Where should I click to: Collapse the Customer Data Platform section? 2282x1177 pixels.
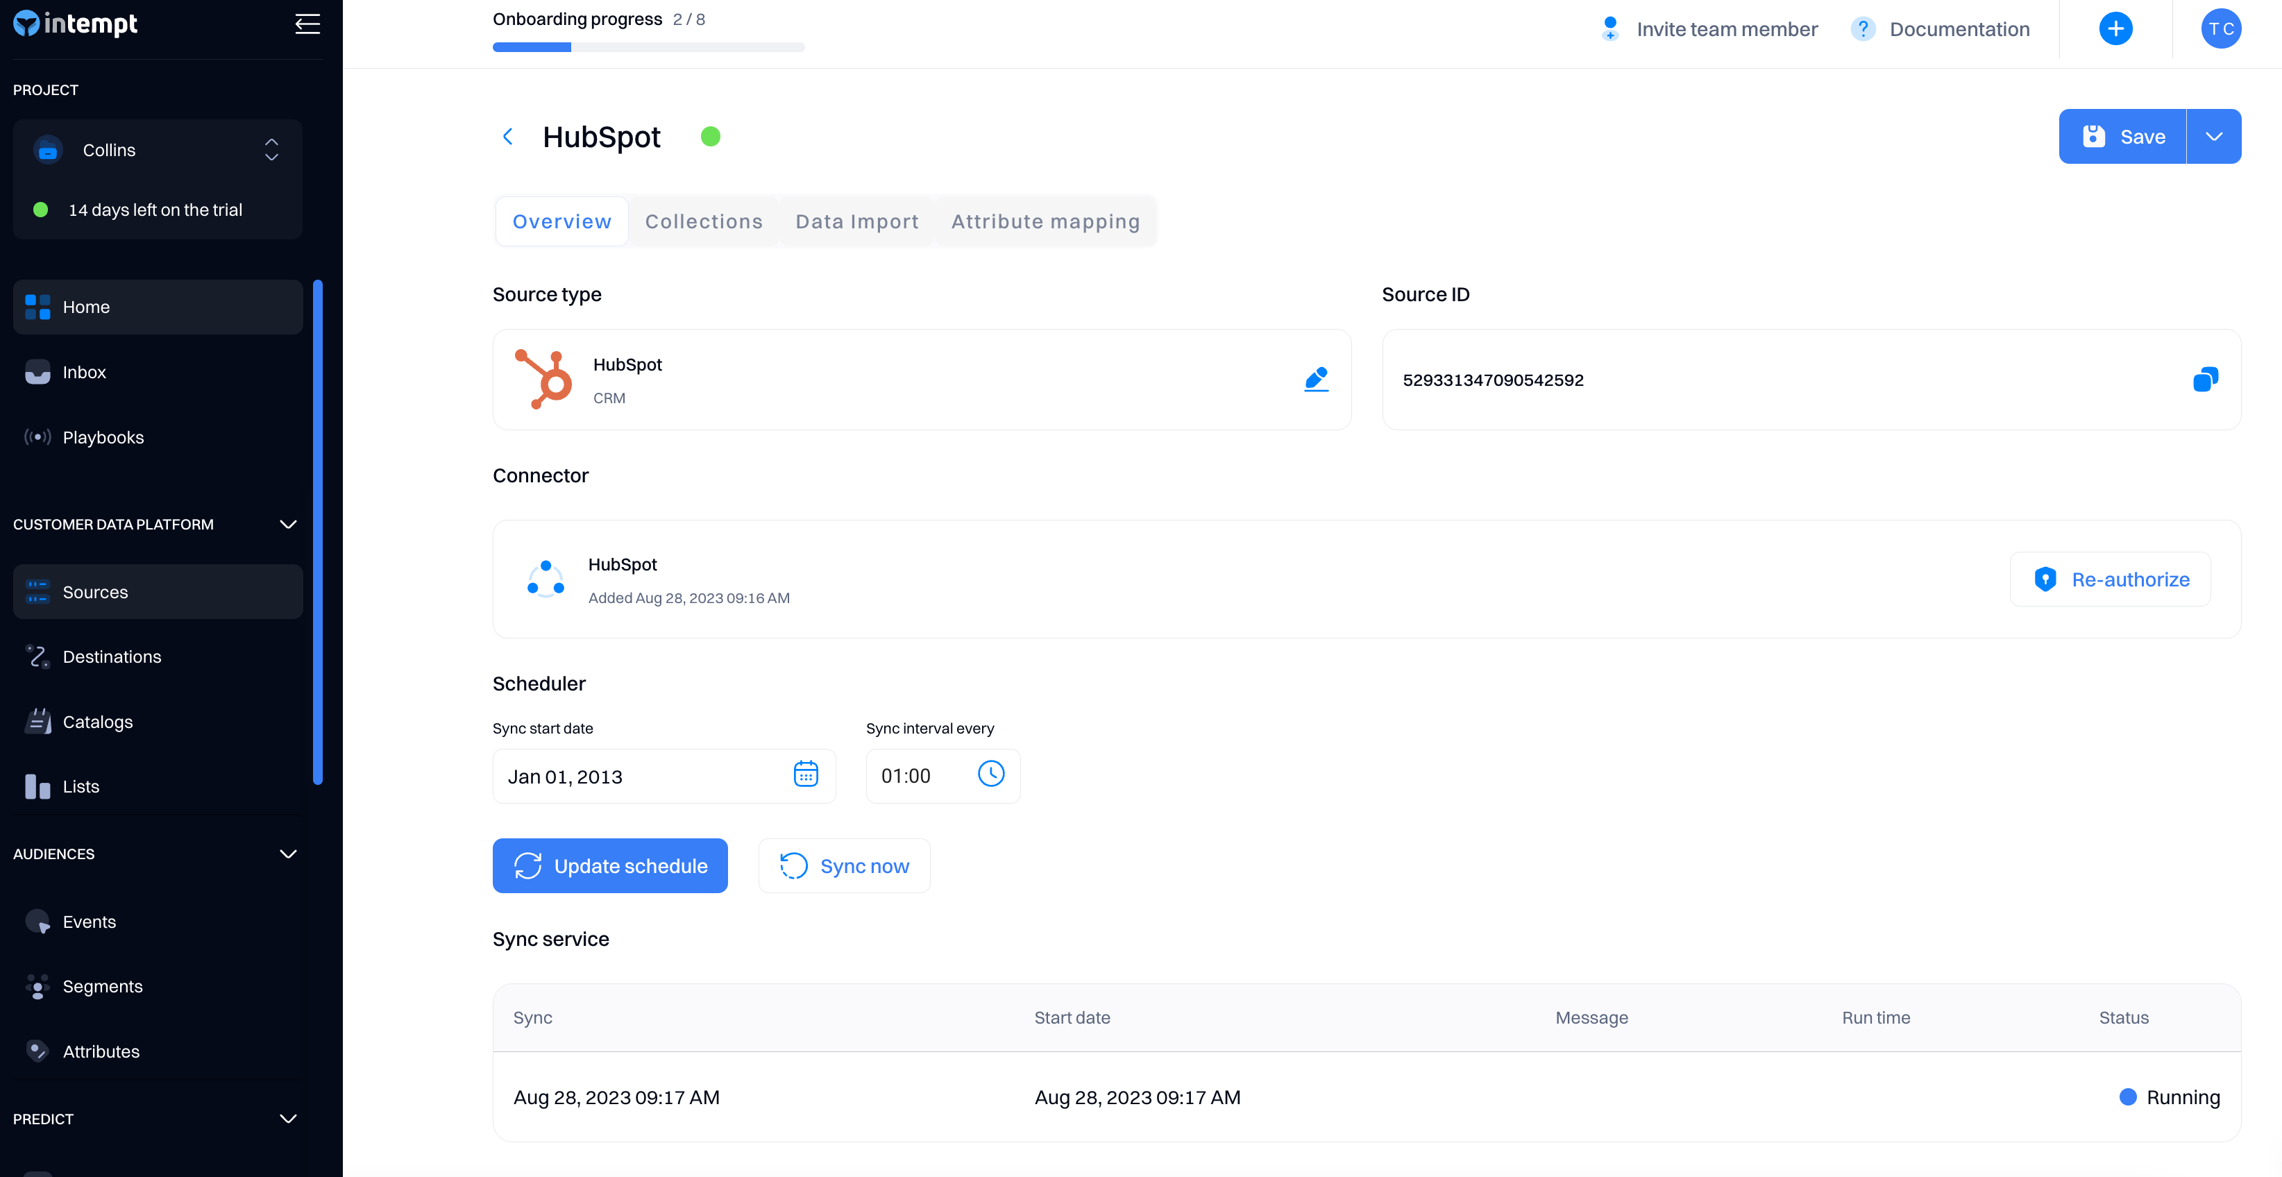pyautogui.click(x=288, y=524)
